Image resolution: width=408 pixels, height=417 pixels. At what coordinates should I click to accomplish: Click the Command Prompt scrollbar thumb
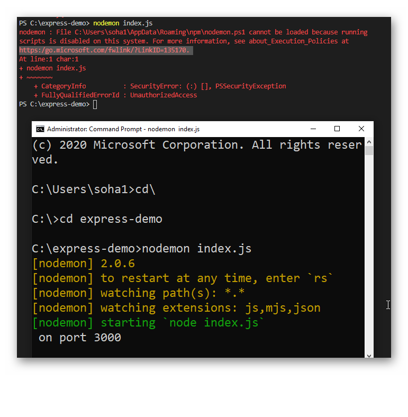(369, 151)
